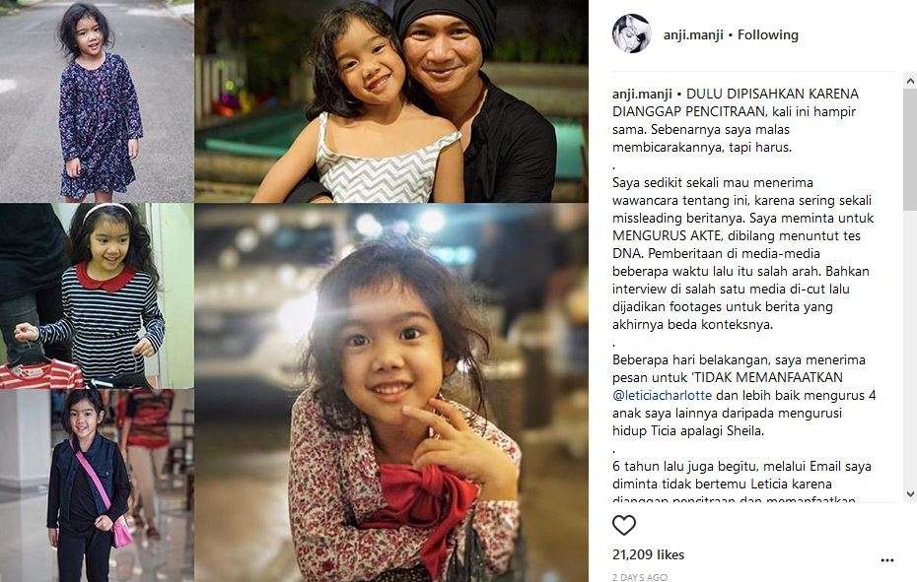Select large photo of girl with red bow
The image size is (917, 582).
coord(391,393)
